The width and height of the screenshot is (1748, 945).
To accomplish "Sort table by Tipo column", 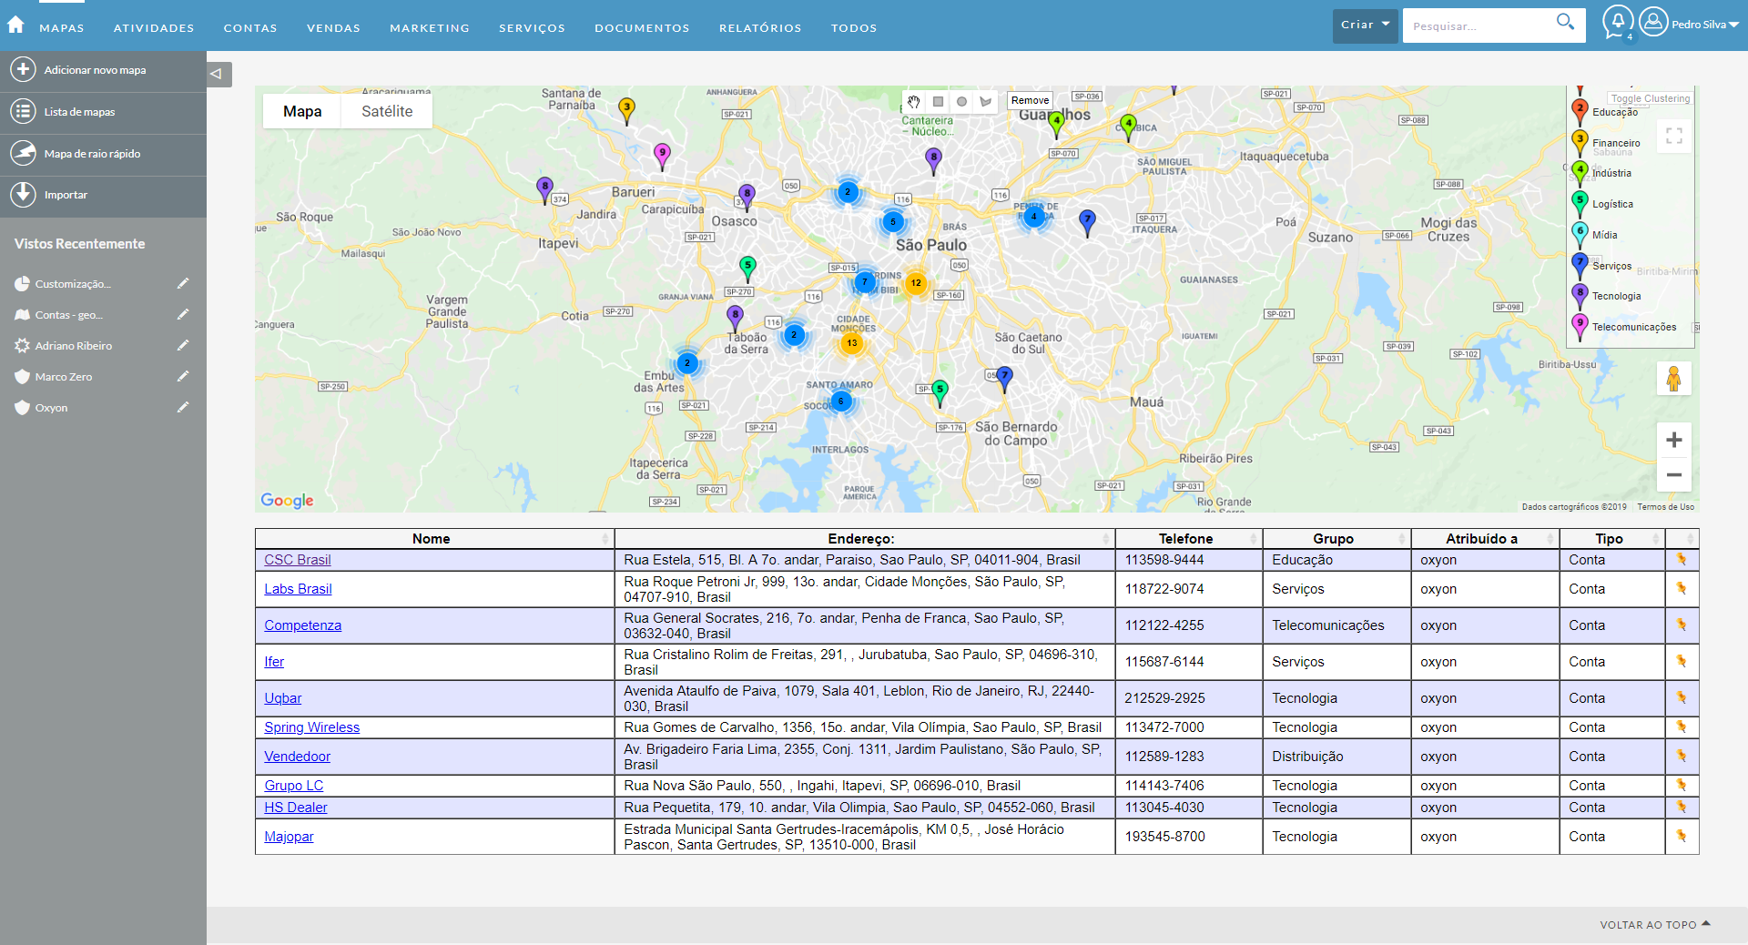I will pos(1612,538).
